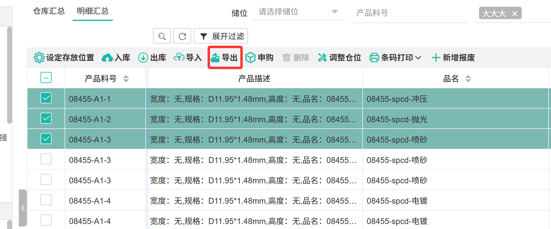This screenshot has width=551, height=229.
Task: Click the refresh icon button
Action: coord(182,36)
